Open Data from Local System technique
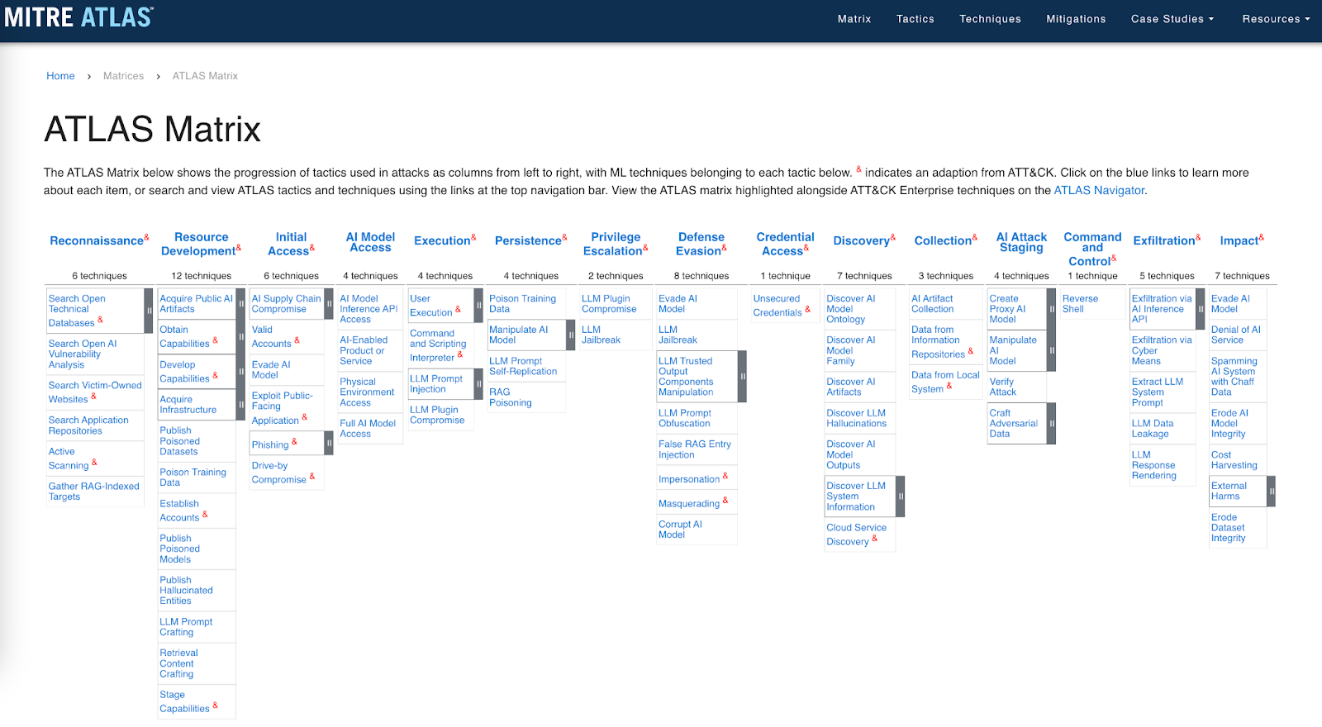Image resolution: width=1322 pixels, height=727 pixels. 945,382
